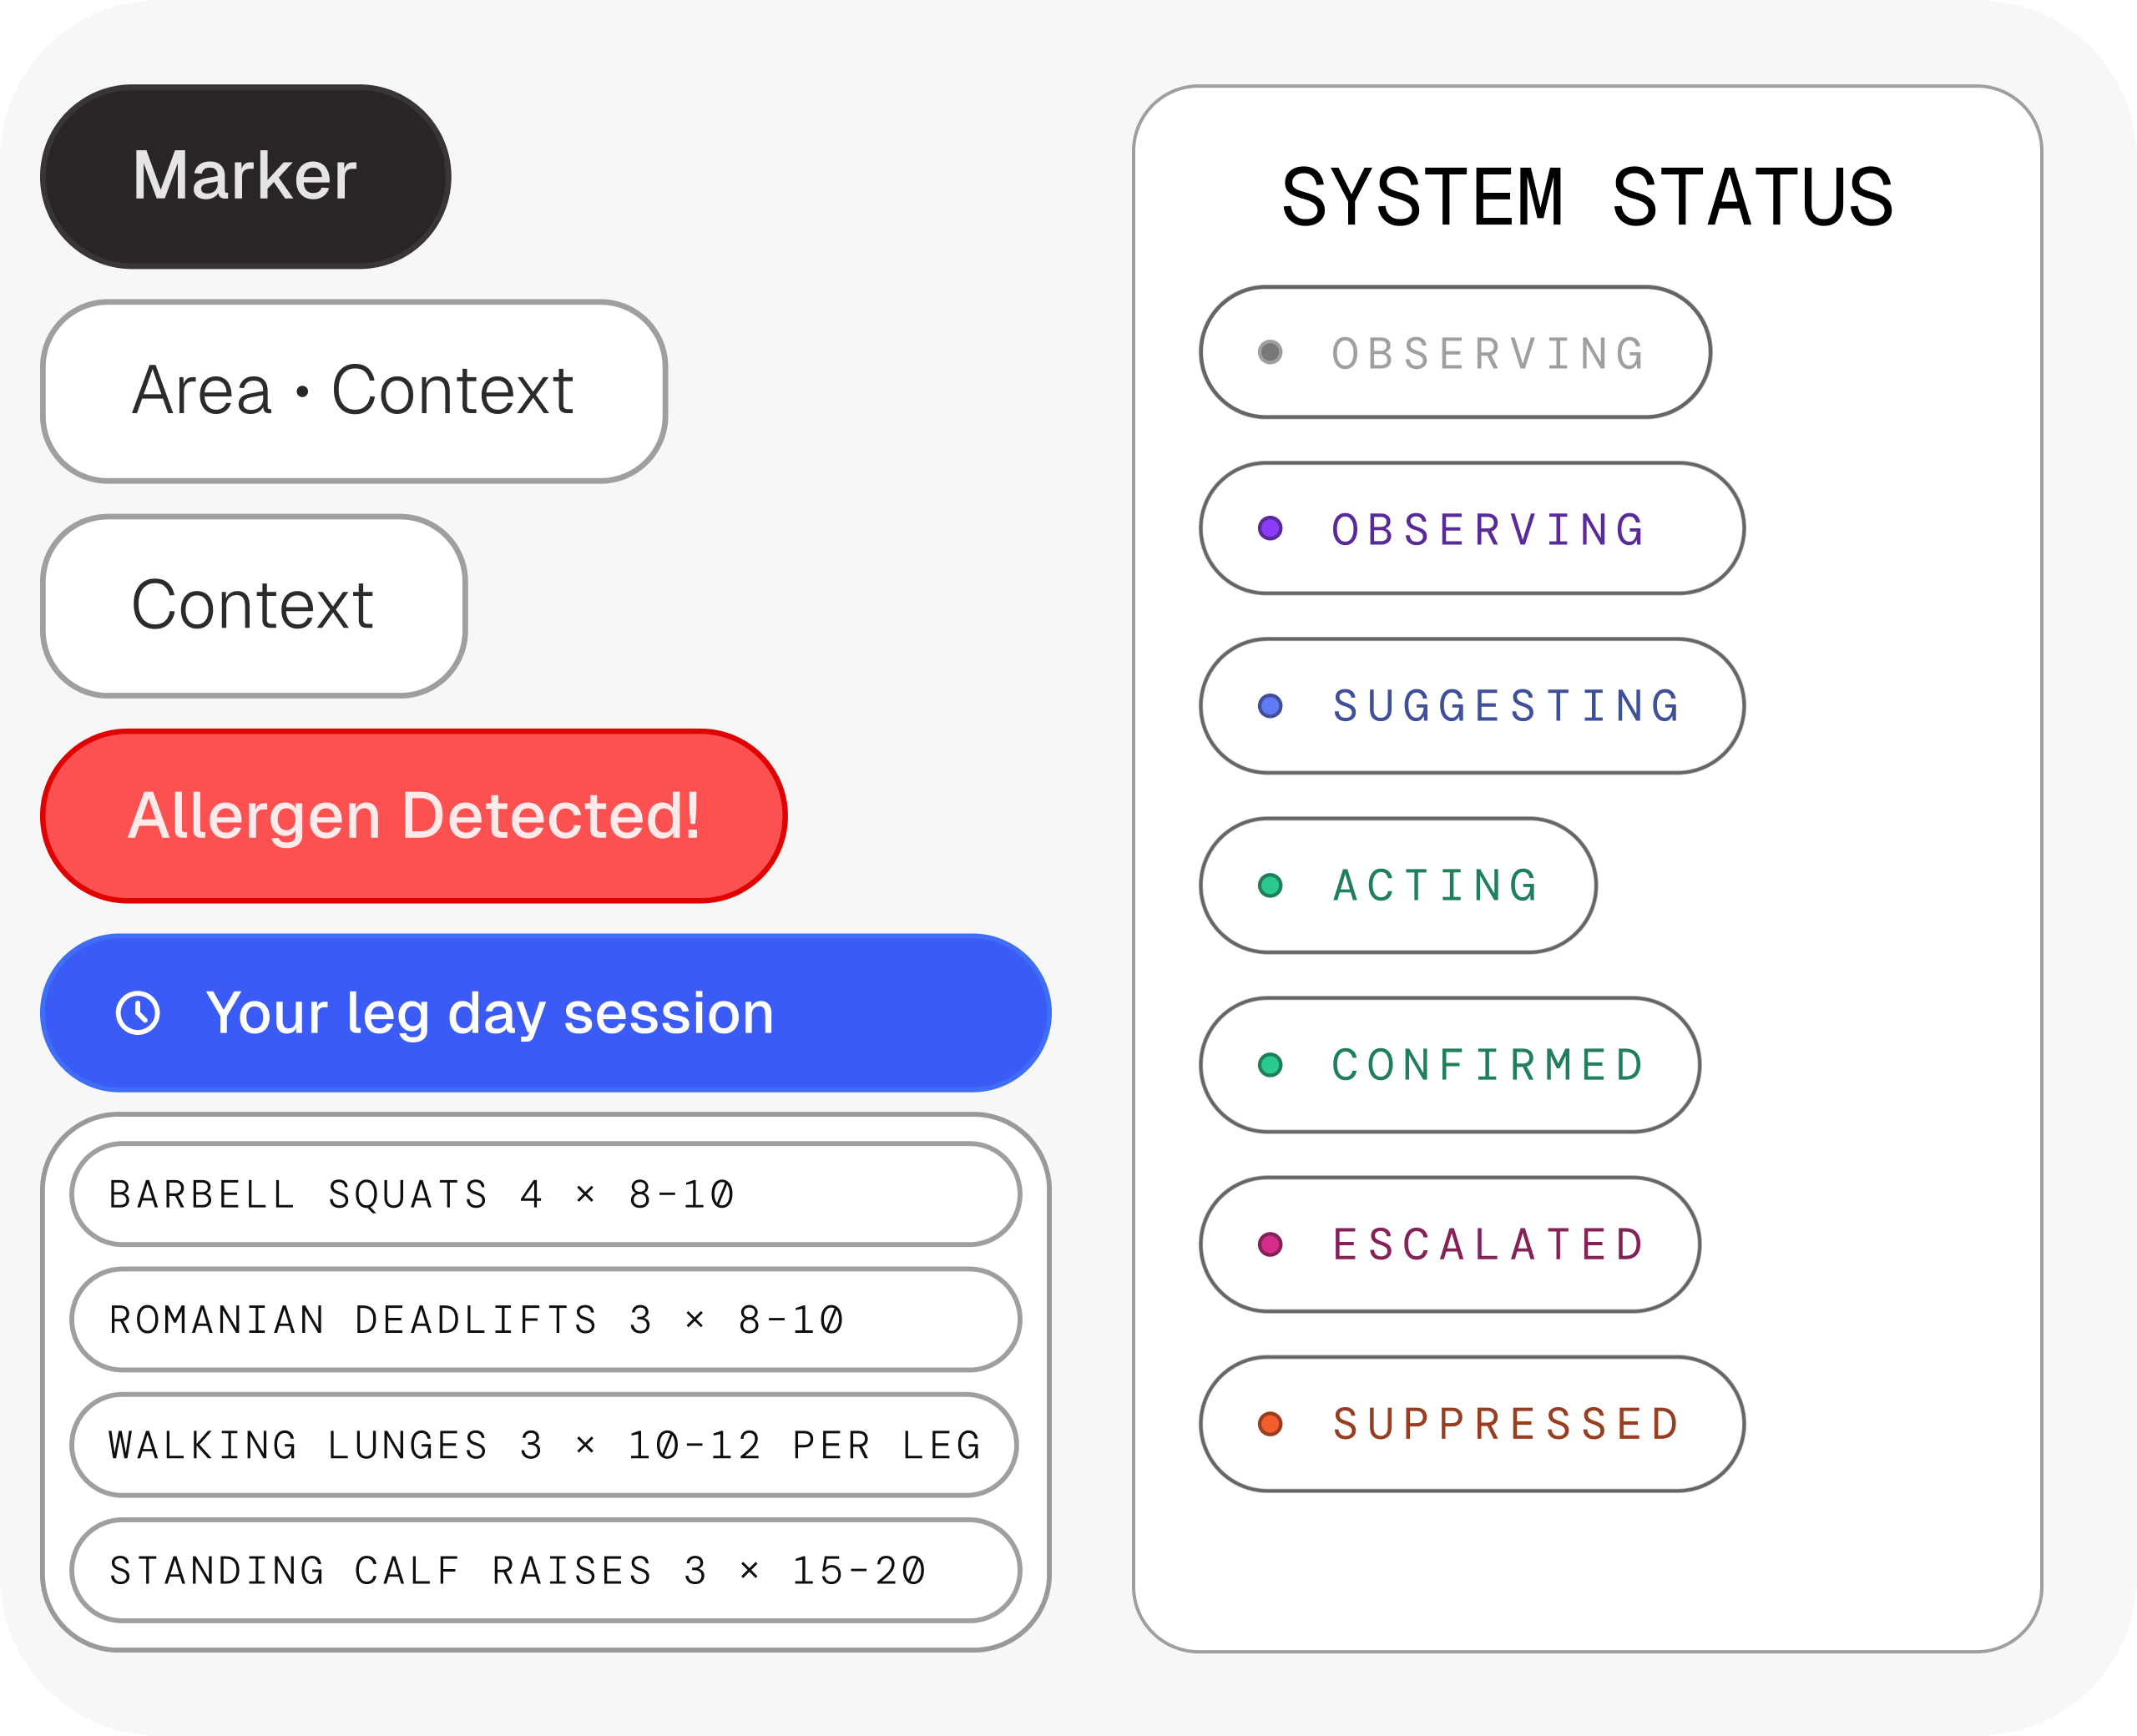This screenshot has width=2137, height=1736.
Task: Click the orange dot beside Suppressed
Action: pyautogui.click(x=1270, y=1424)
